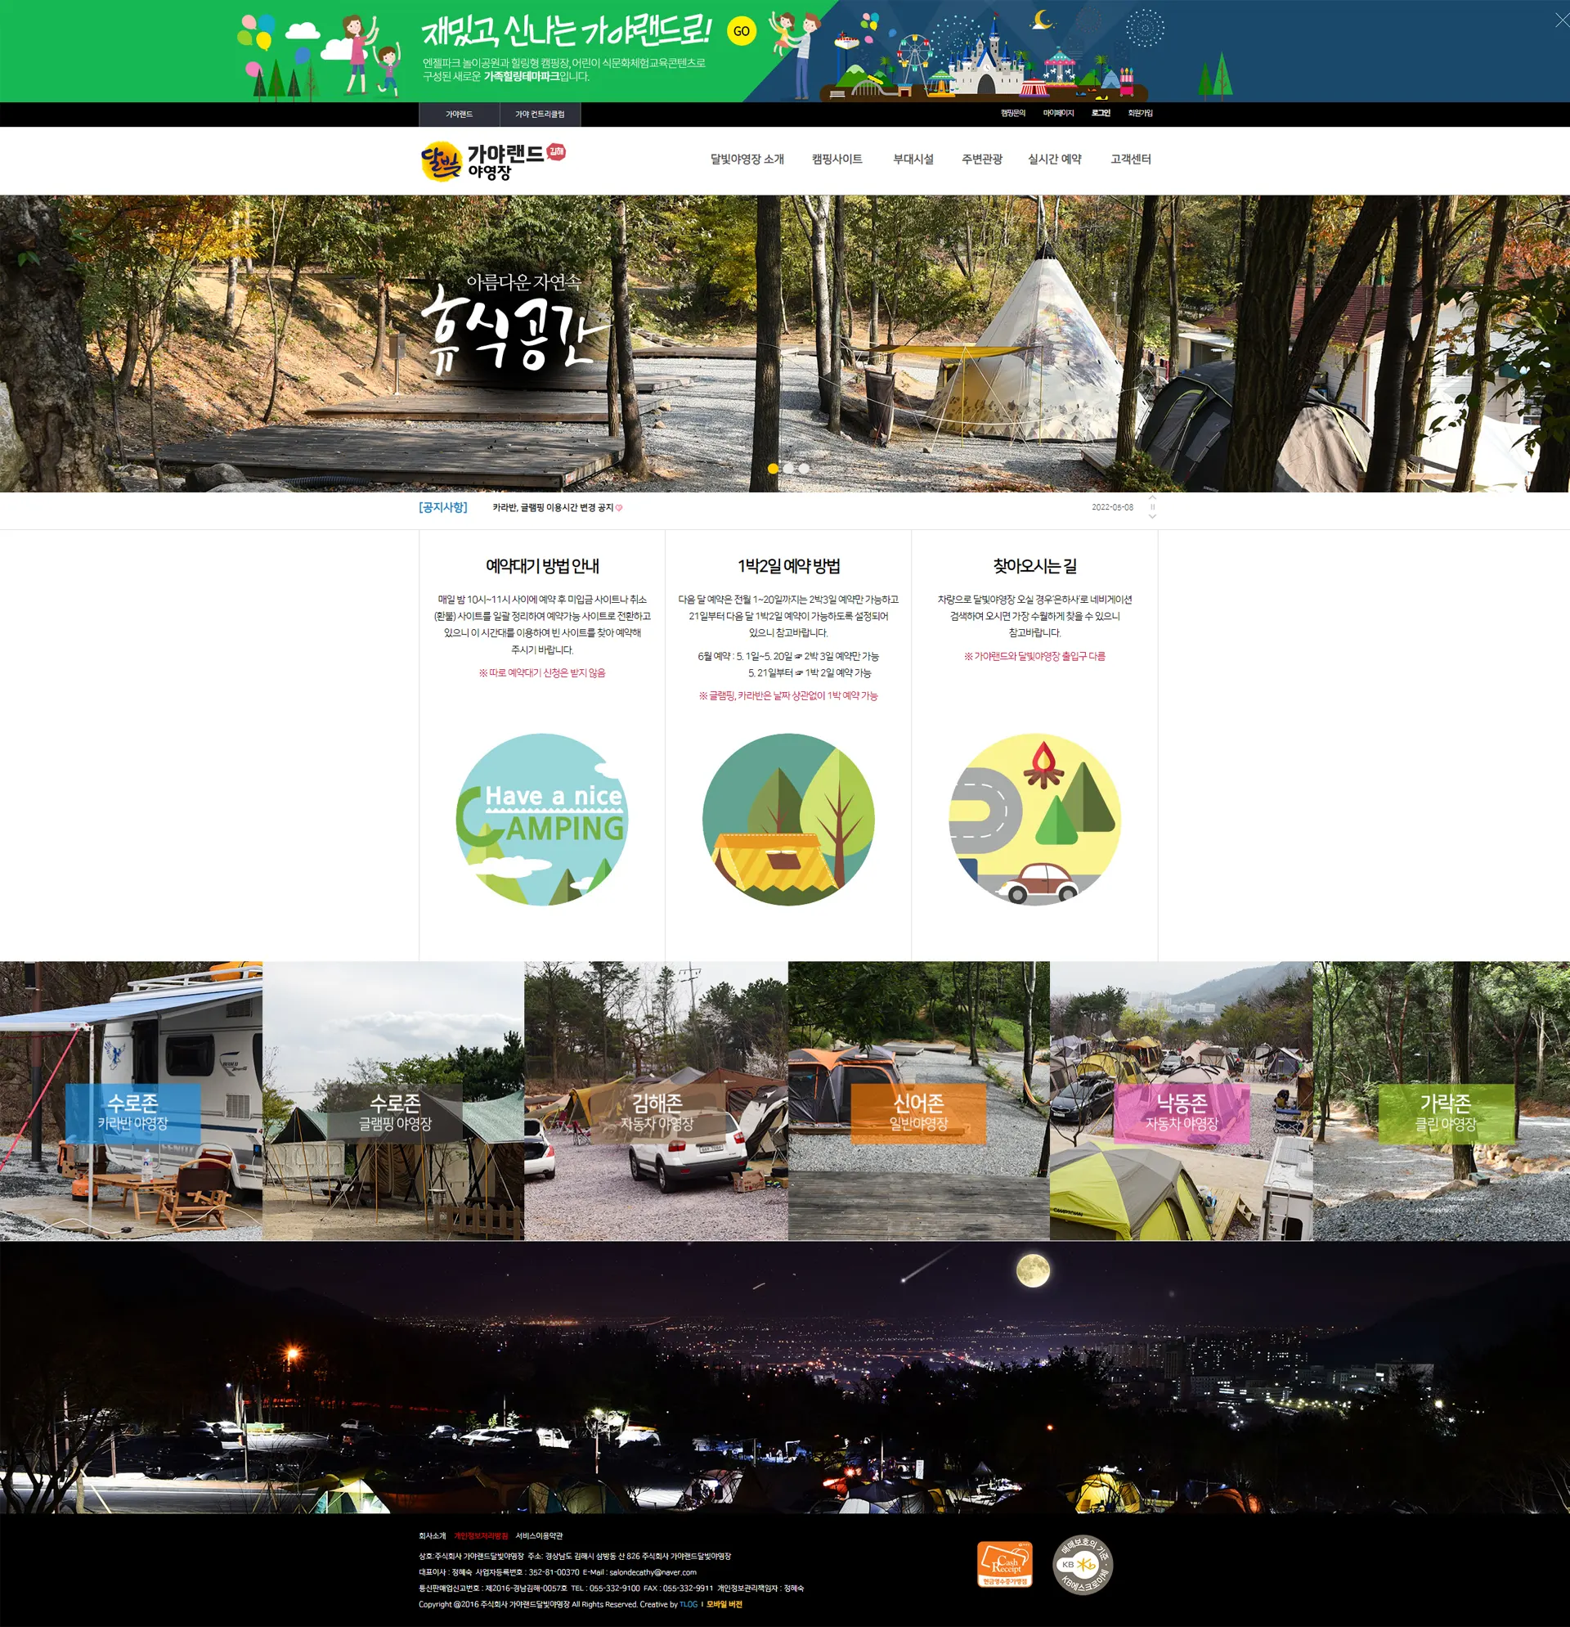1570x1627 pixels.
Task: Open the 카라반, 글램핑 이용시간 변경 notice
Action: [x=553, y=507]
